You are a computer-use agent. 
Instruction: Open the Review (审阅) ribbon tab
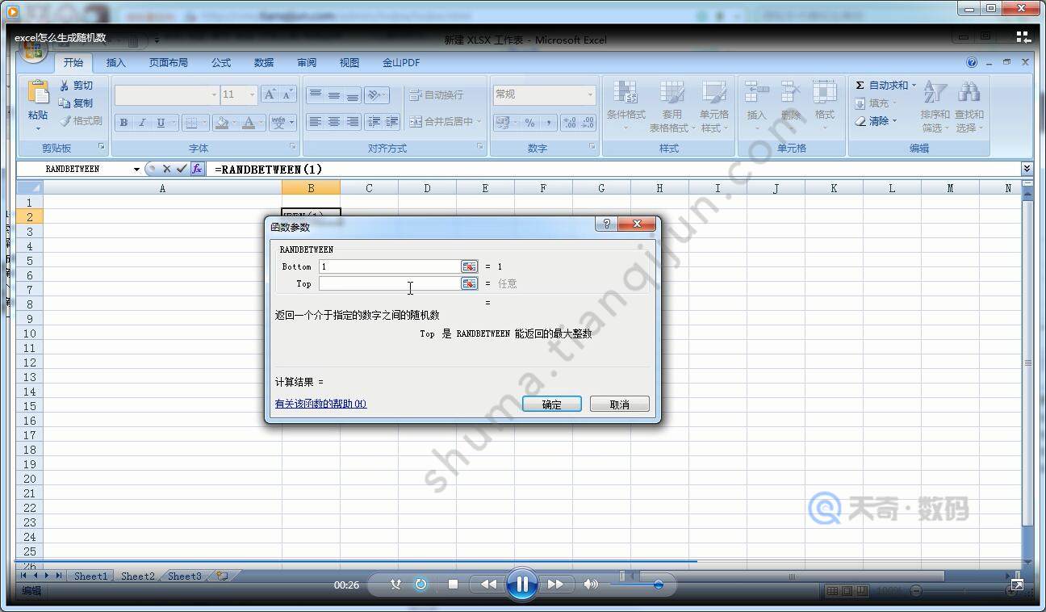(x=307, y=63)
